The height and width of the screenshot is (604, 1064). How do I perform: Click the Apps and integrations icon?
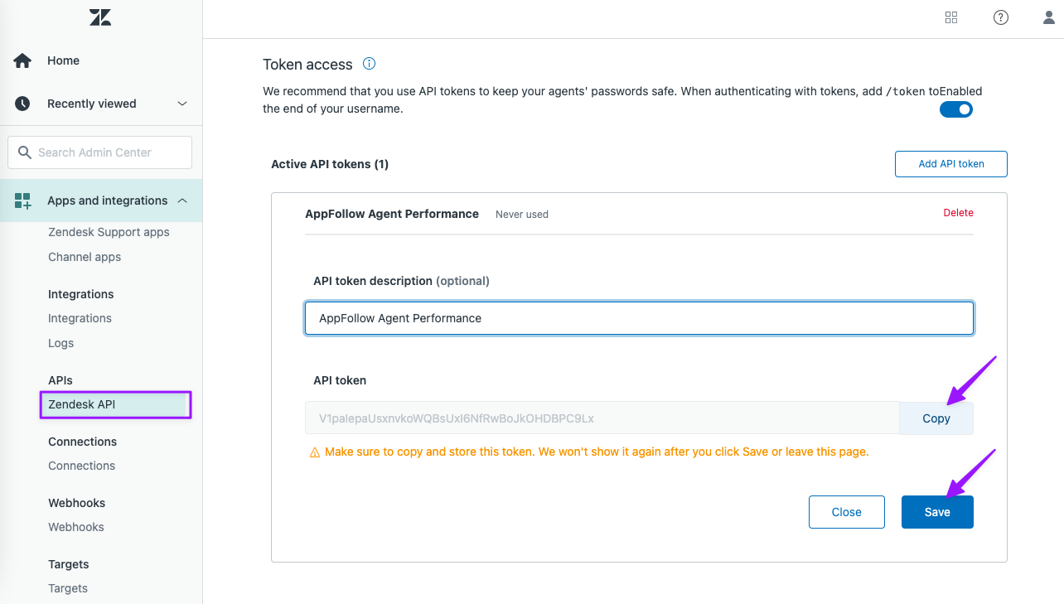pyautogui.click(x=22, y=201)
